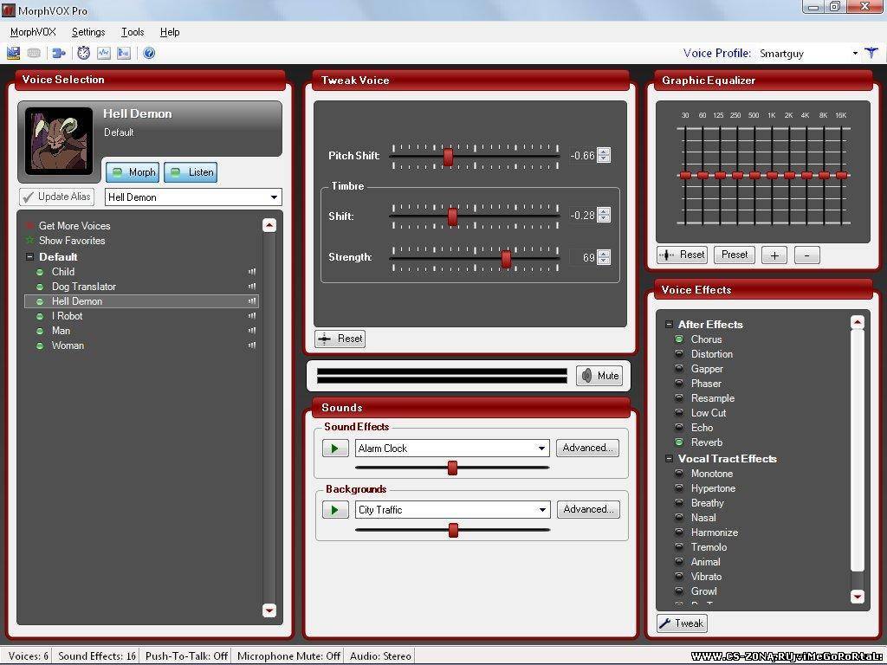
Task: Click the Timbre Shift slider handle
Action: pos(452,216)
